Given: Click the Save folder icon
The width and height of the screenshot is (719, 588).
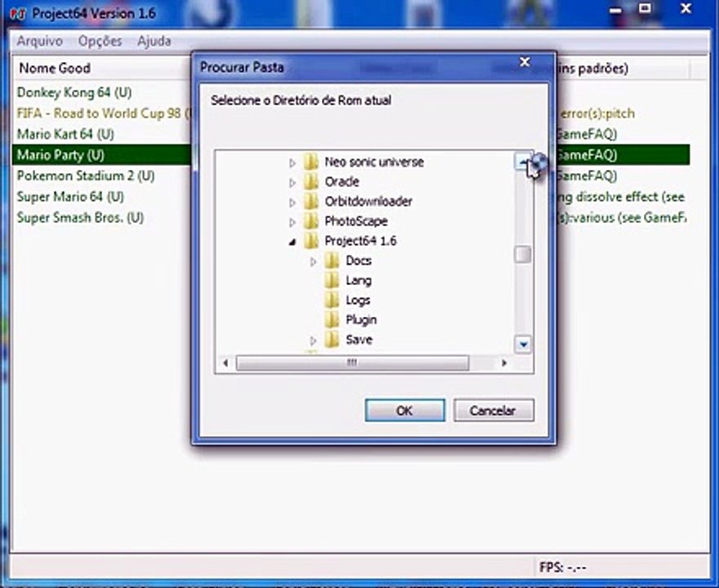Looking at the screenshot, I should [332, 339].
